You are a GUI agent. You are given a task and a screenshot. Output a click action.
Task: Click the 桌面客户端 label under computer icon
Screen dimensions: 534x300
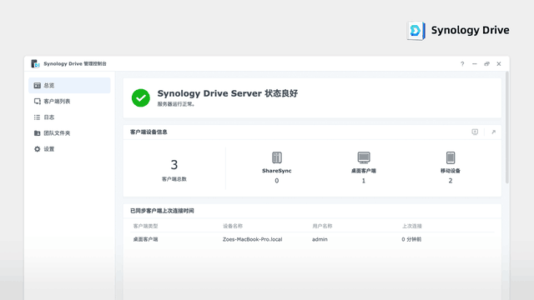(364, 171)
